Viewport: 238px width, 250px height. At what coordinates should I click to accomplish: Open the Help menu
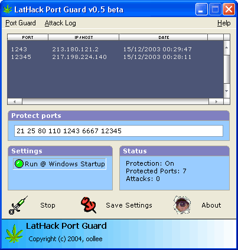click(x=224, y=23)
